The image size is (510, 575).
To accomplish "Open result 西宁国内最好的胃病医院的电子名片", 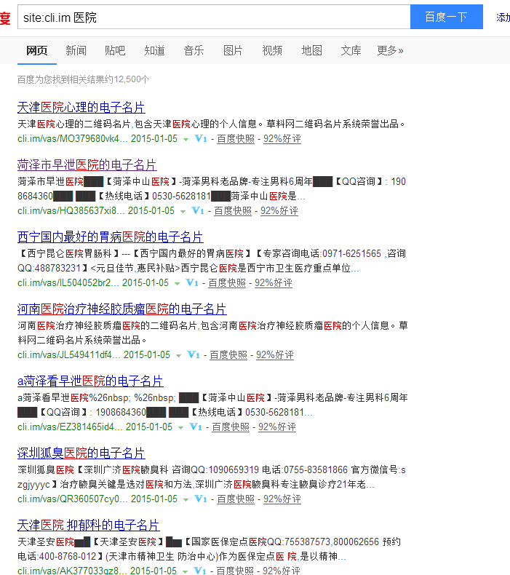I will tap(111, 237).
